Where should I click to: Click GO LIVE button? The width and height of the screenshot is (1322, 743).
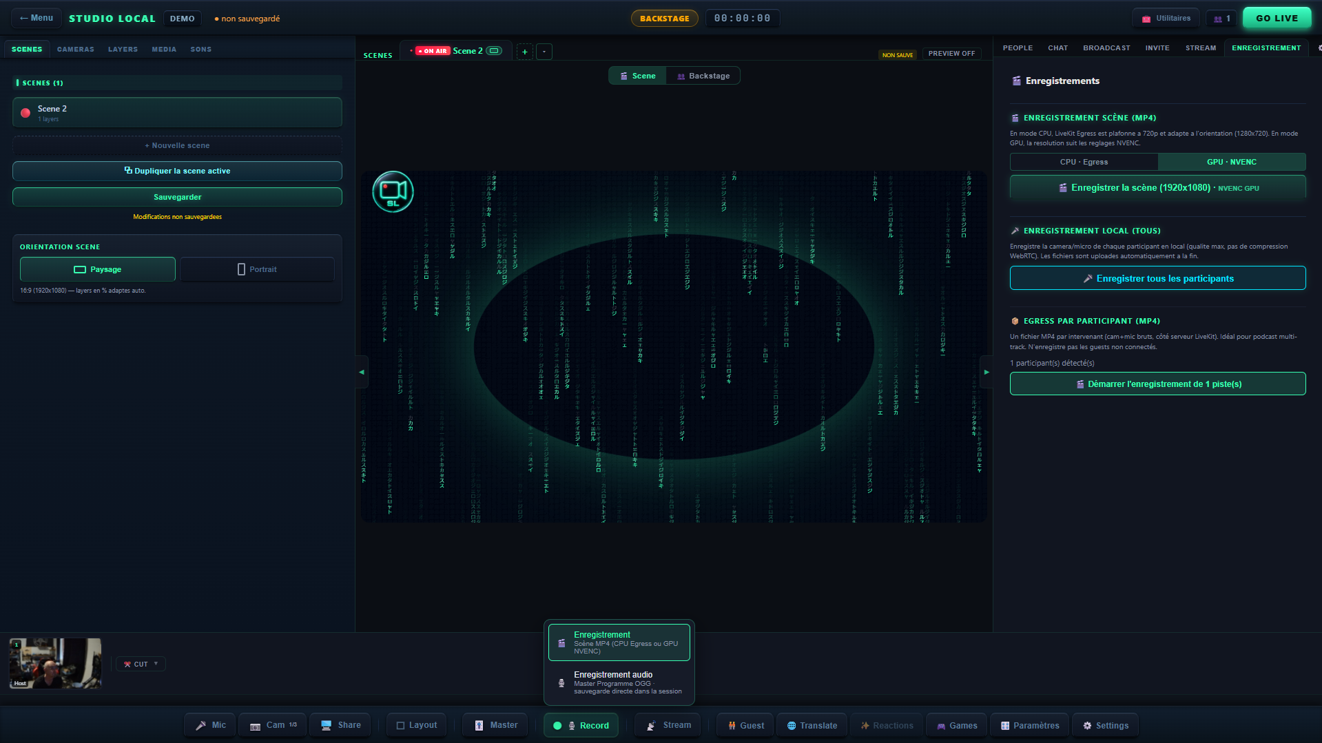coord(1277,19)
